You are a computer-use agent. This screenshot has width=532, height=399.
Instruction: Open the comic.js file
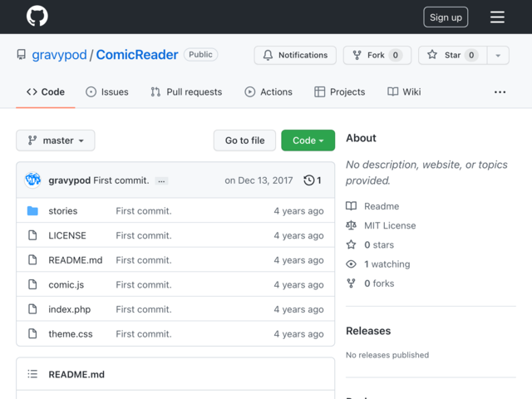(x=66, y=285)
